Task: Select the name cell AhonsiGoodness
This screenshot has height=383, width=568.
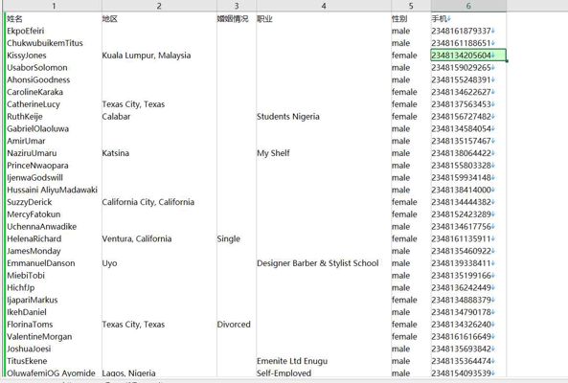Action: click(x=54, y=80)
